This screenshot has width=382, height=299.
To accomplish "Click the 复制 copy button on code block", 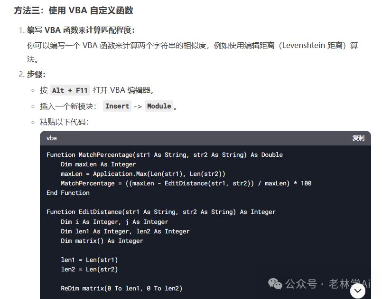I will click(358, 138).
